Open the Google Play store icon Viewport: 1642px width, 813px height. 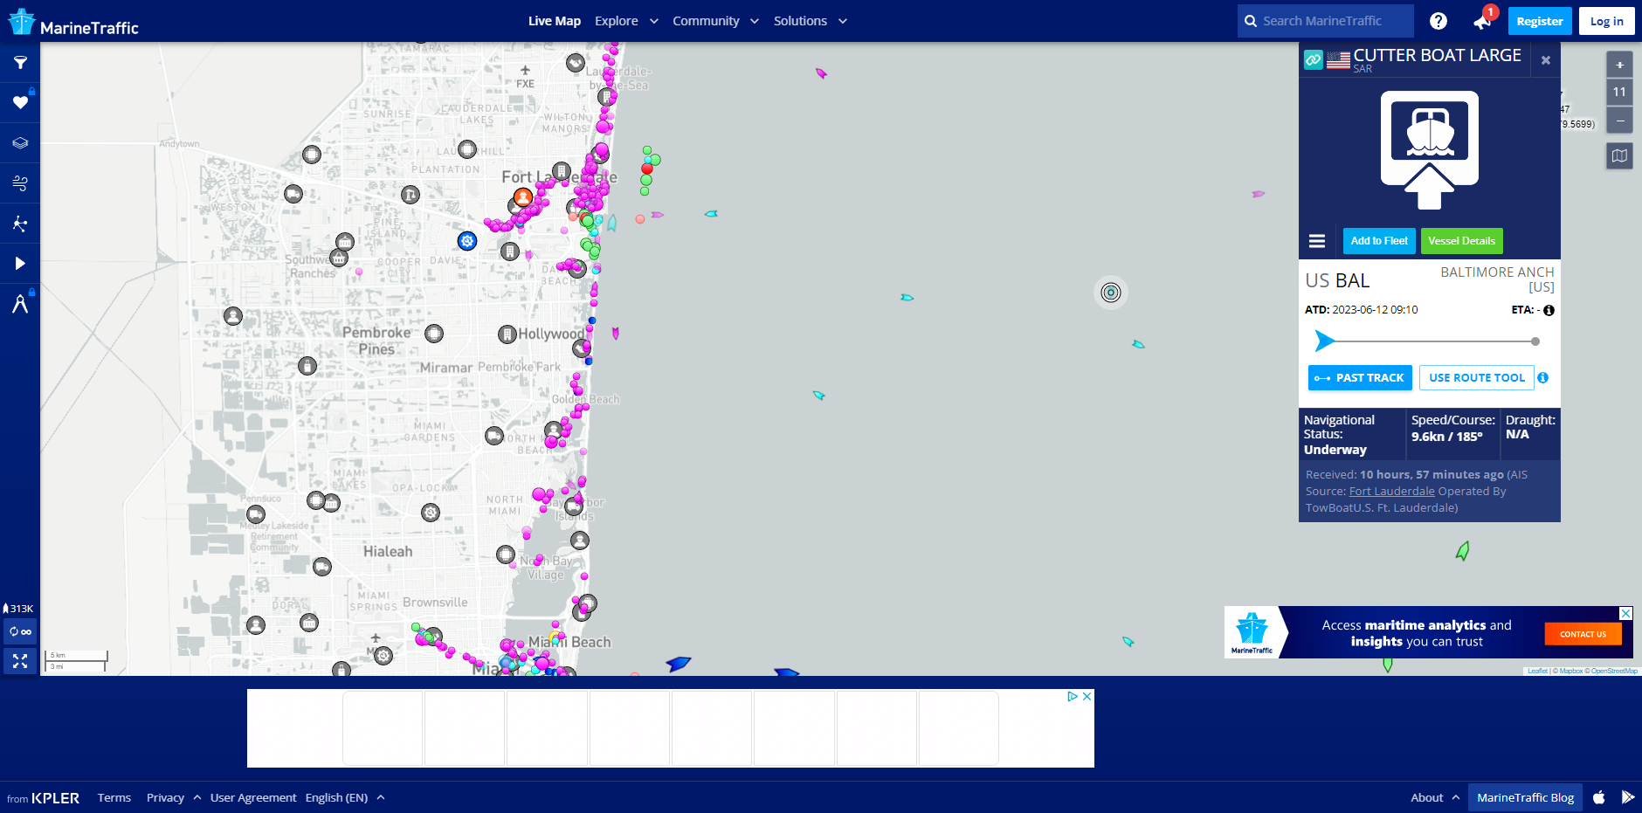[1628, 797]
